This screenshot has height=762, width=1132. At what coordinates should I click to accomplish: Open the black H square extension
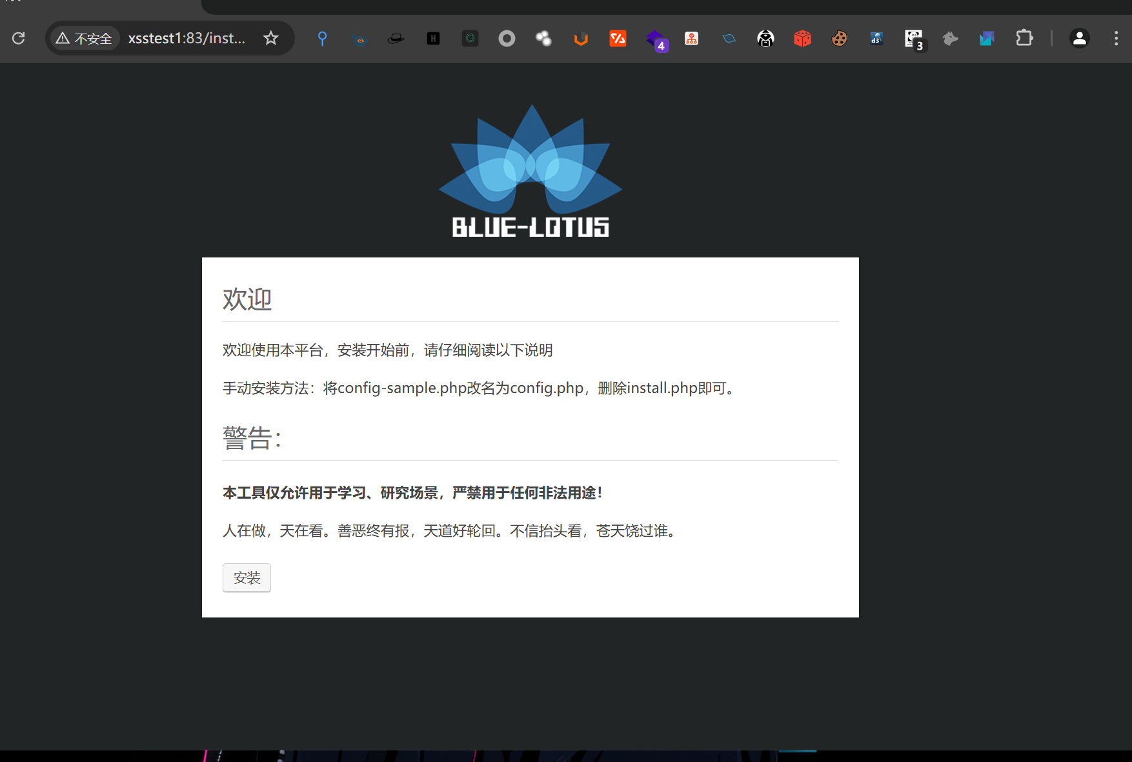[x=434, y=39]
